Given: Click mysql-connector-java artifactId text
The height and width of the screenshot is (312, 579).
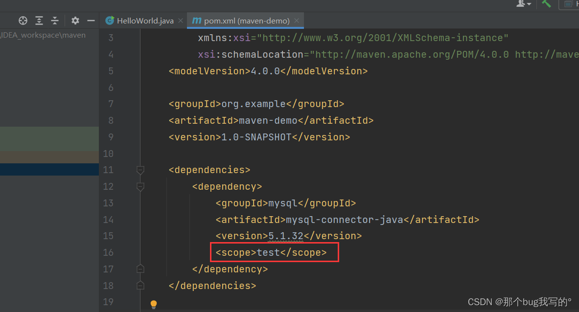Looking at the screenshot, I should [x=345, y=220].
